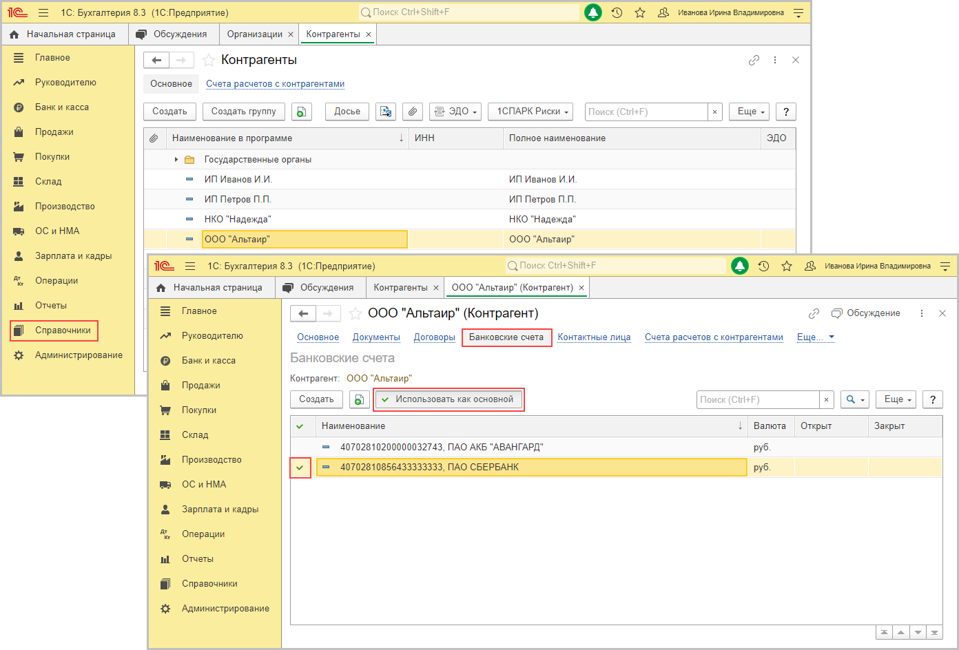Open history icon in the Контрагенты window
Viewport: 959px width, 650px height.
click(x=617, y=12)
